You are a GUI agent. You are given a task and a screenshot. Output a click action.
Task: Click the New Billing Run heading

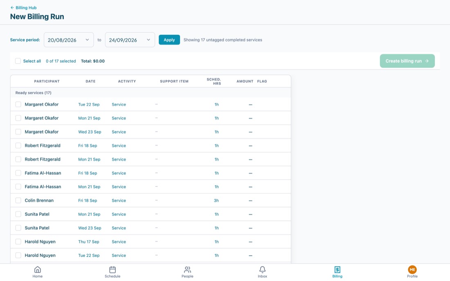pyautogui.click(x=37, y=17)
